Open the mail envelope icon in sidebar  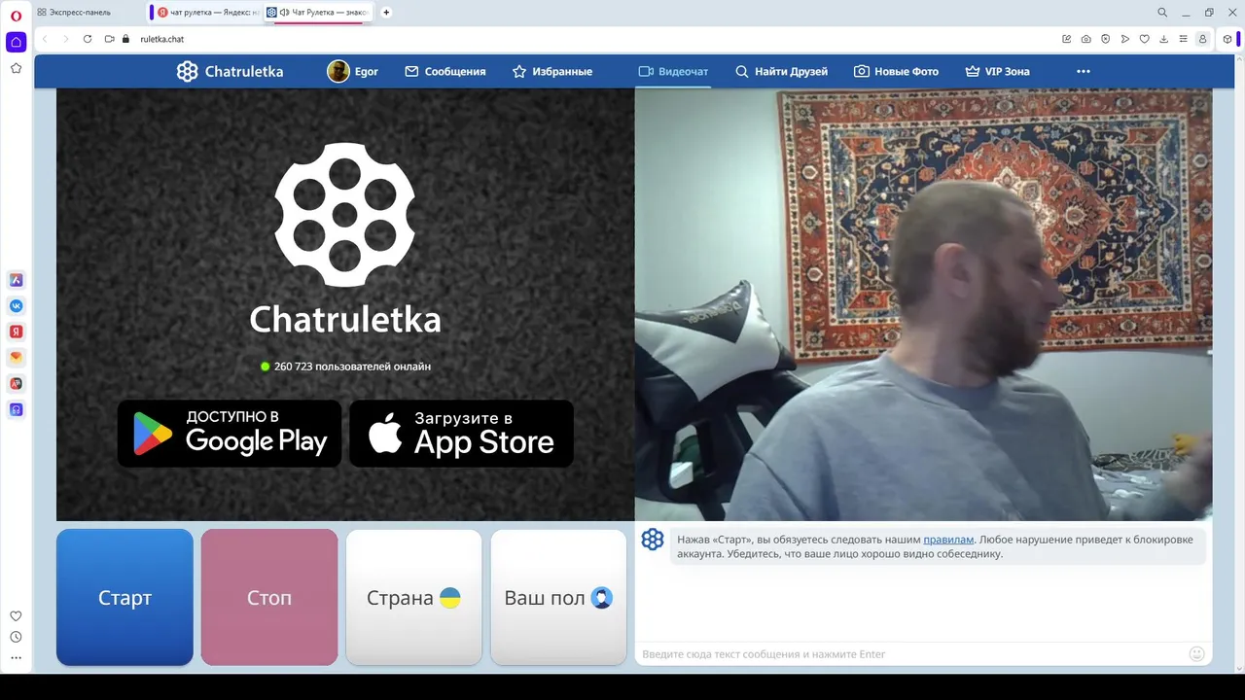[x=16, y=358]
